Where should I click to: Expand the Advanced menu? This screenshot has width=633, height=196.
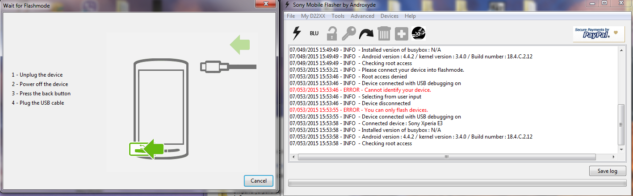(362, 16)
